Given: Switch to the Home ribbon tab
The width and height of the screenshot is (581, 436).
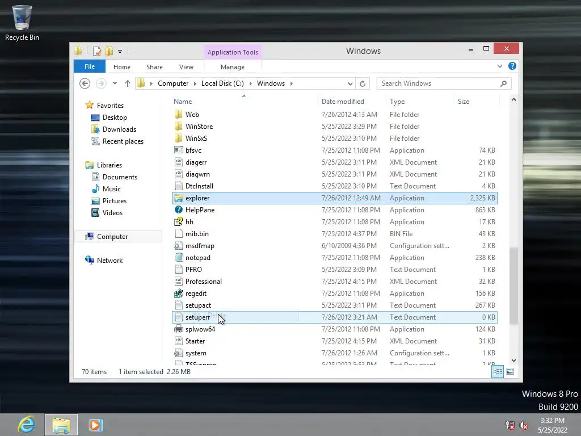Looking at the screenshot, I should [122, 67].
